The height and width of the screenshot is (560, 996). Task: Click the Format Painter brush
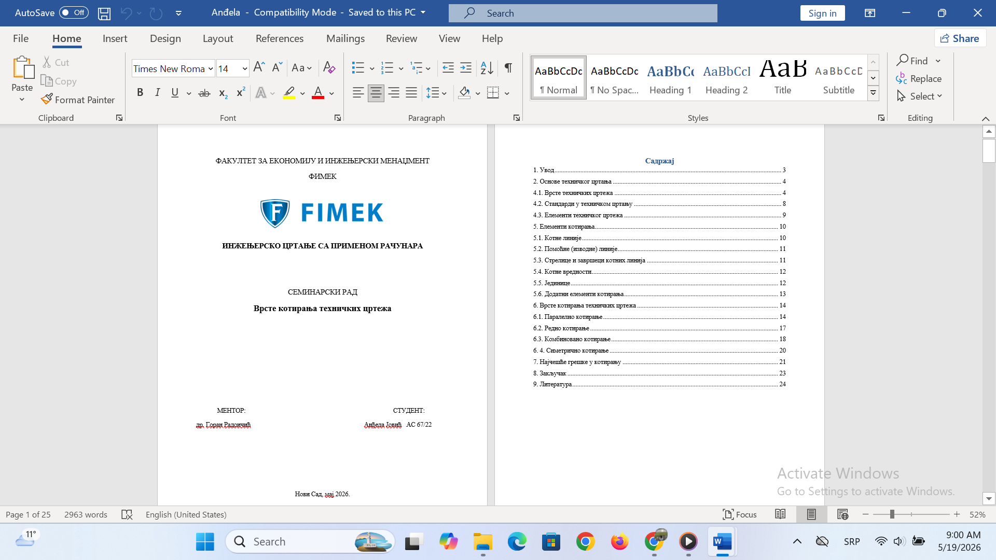click(78, 100)
